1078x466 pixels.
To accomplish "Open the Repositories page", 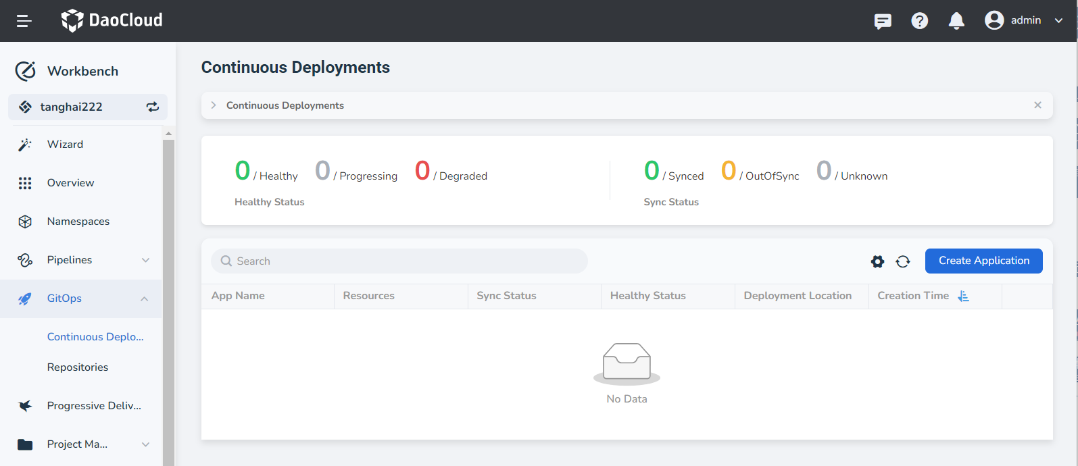I will click(78, 367).
